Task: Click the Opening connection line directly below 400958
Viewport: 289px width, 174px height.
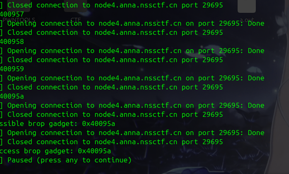Action: pos(133,51)
